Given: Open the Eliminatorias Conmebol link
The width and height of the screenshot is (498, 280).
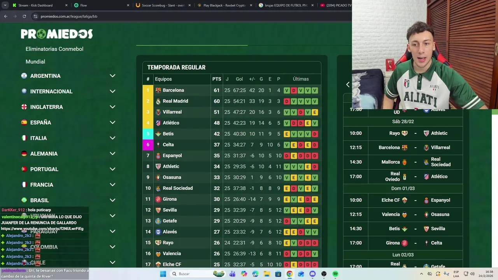Looking at the screenshot, I should (x=54, y=49).
